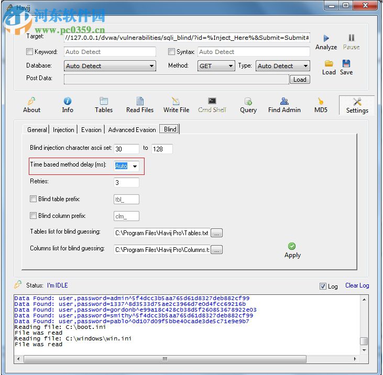Image resolution: width=383 pixels, height=375 pixels.
Task: Click the Syntax input field
Action: (x=254, y=52)
